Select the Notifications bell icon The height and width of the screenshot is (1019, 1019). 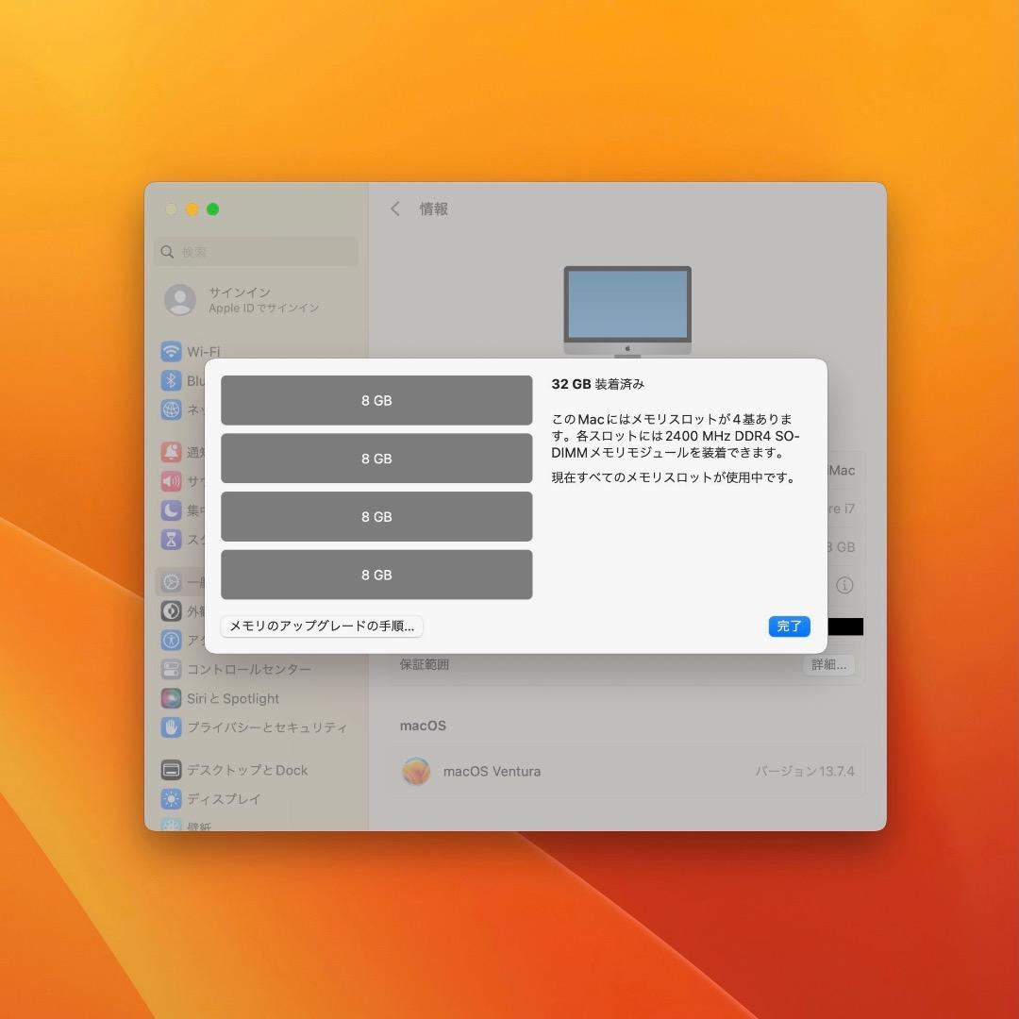click(x=171, y=452)
